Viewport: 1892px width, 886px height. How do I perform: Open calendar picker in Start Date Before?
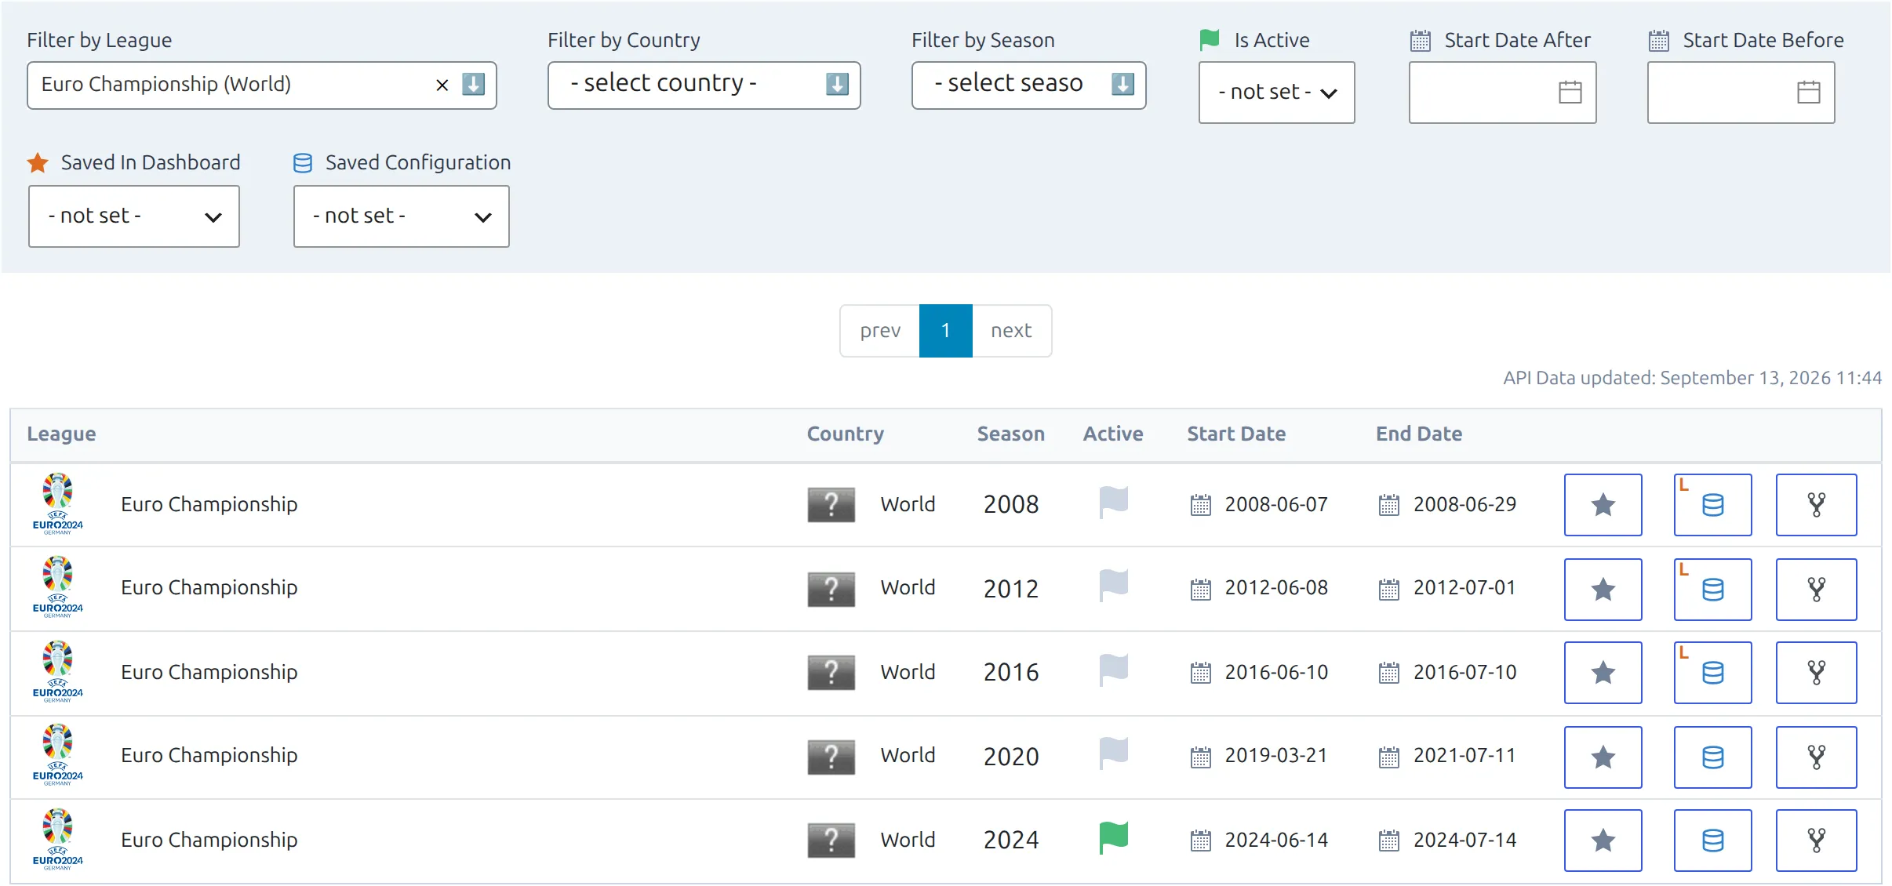(1808, 93)
